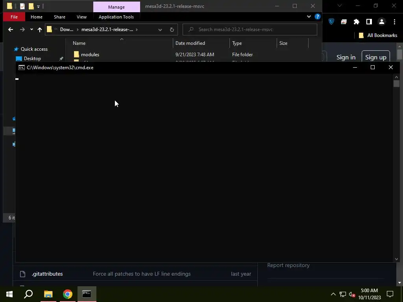Click the cmd window scrollbar down arrow
Viewport: 403px width, 302px height.
tap(396, 259)
